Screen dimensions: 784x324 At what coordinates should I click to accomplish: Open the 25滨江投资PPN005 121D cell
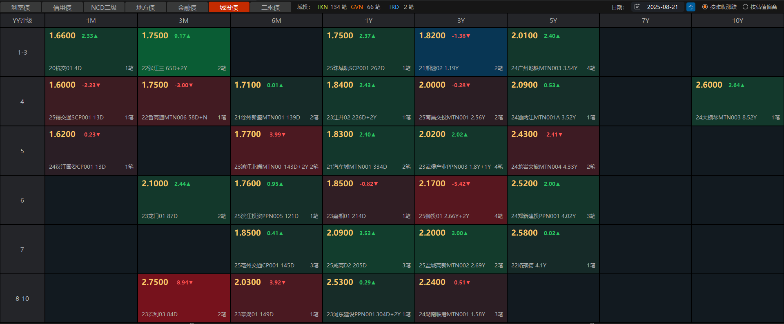(276, 200)
